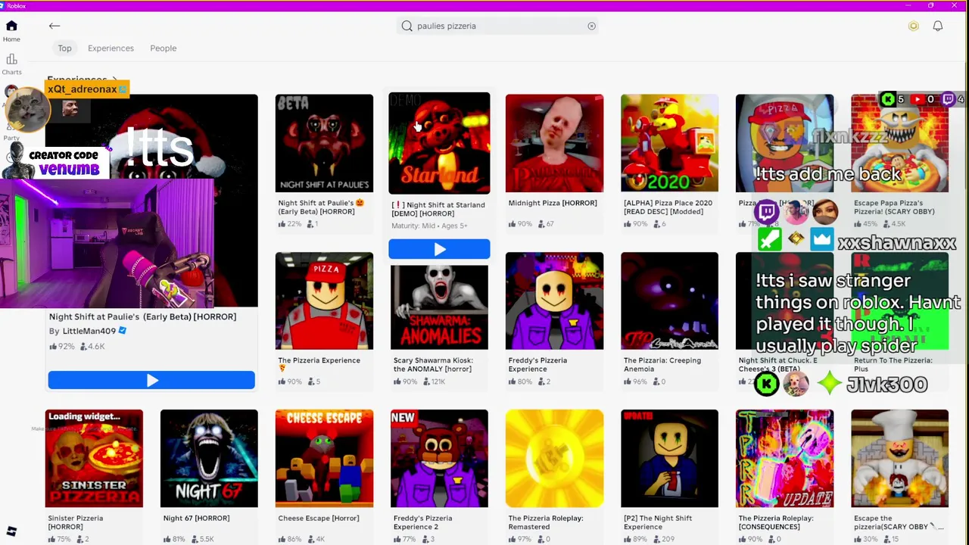The width and height of the screenshot is (969, 545).
Task: Click the Roblox logo in the title bar
Action: pyautogui.click(x=4, y=5)
